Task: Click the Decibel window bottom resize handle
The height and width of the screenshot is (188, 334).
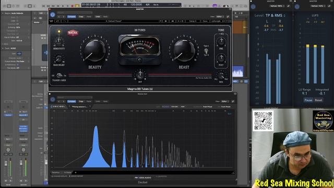Action: click(x=233, y=173)
